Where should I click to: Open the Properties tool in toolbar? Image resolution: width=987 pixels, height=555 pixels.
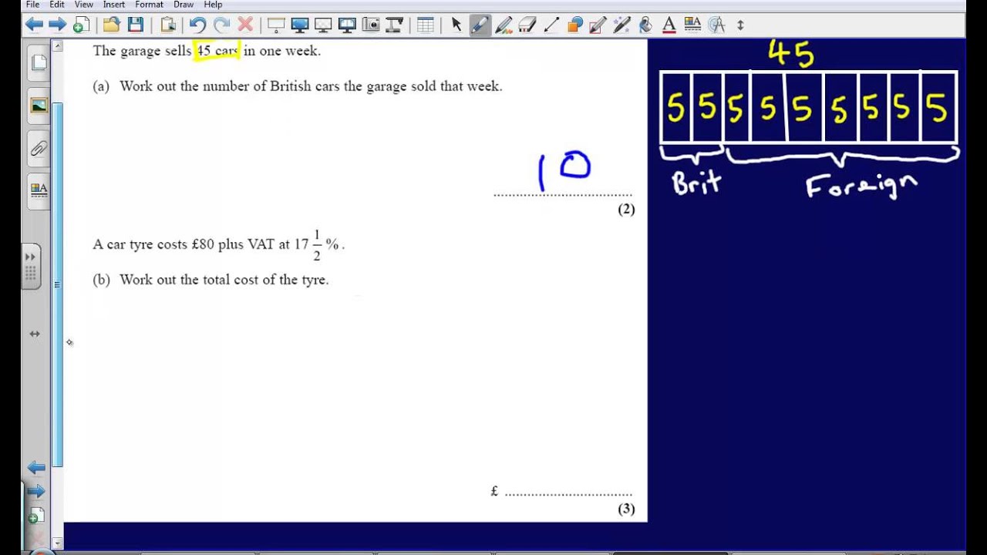tap(692, 25)
